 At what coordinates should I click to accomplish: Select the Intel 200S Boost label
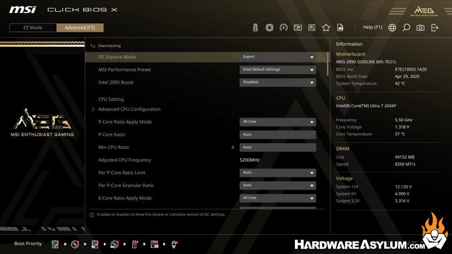[116, 82]
